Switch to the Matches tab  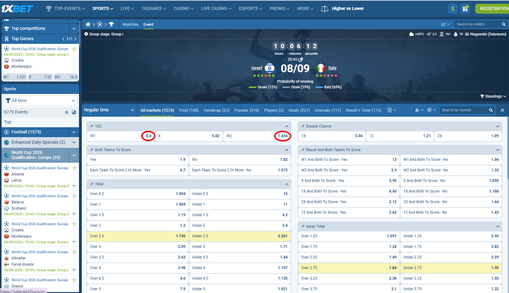tap(131, 25)
